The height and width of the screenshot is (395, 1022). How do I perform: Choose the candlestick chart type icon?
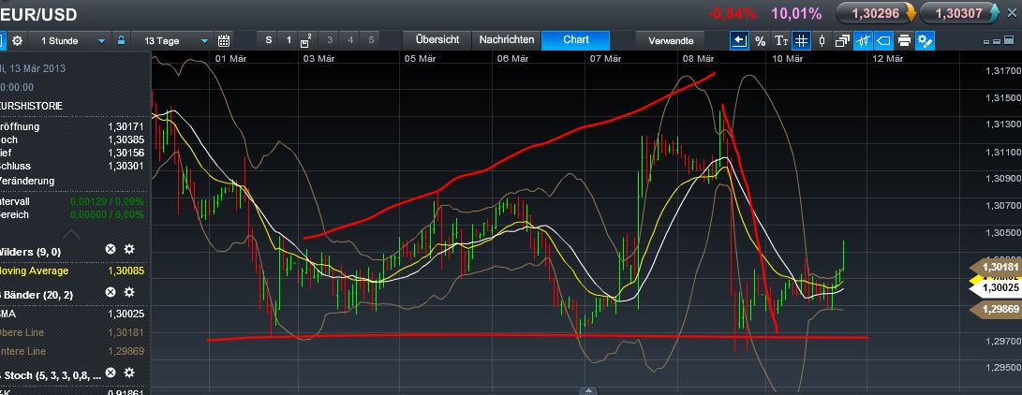pos(822,41)
